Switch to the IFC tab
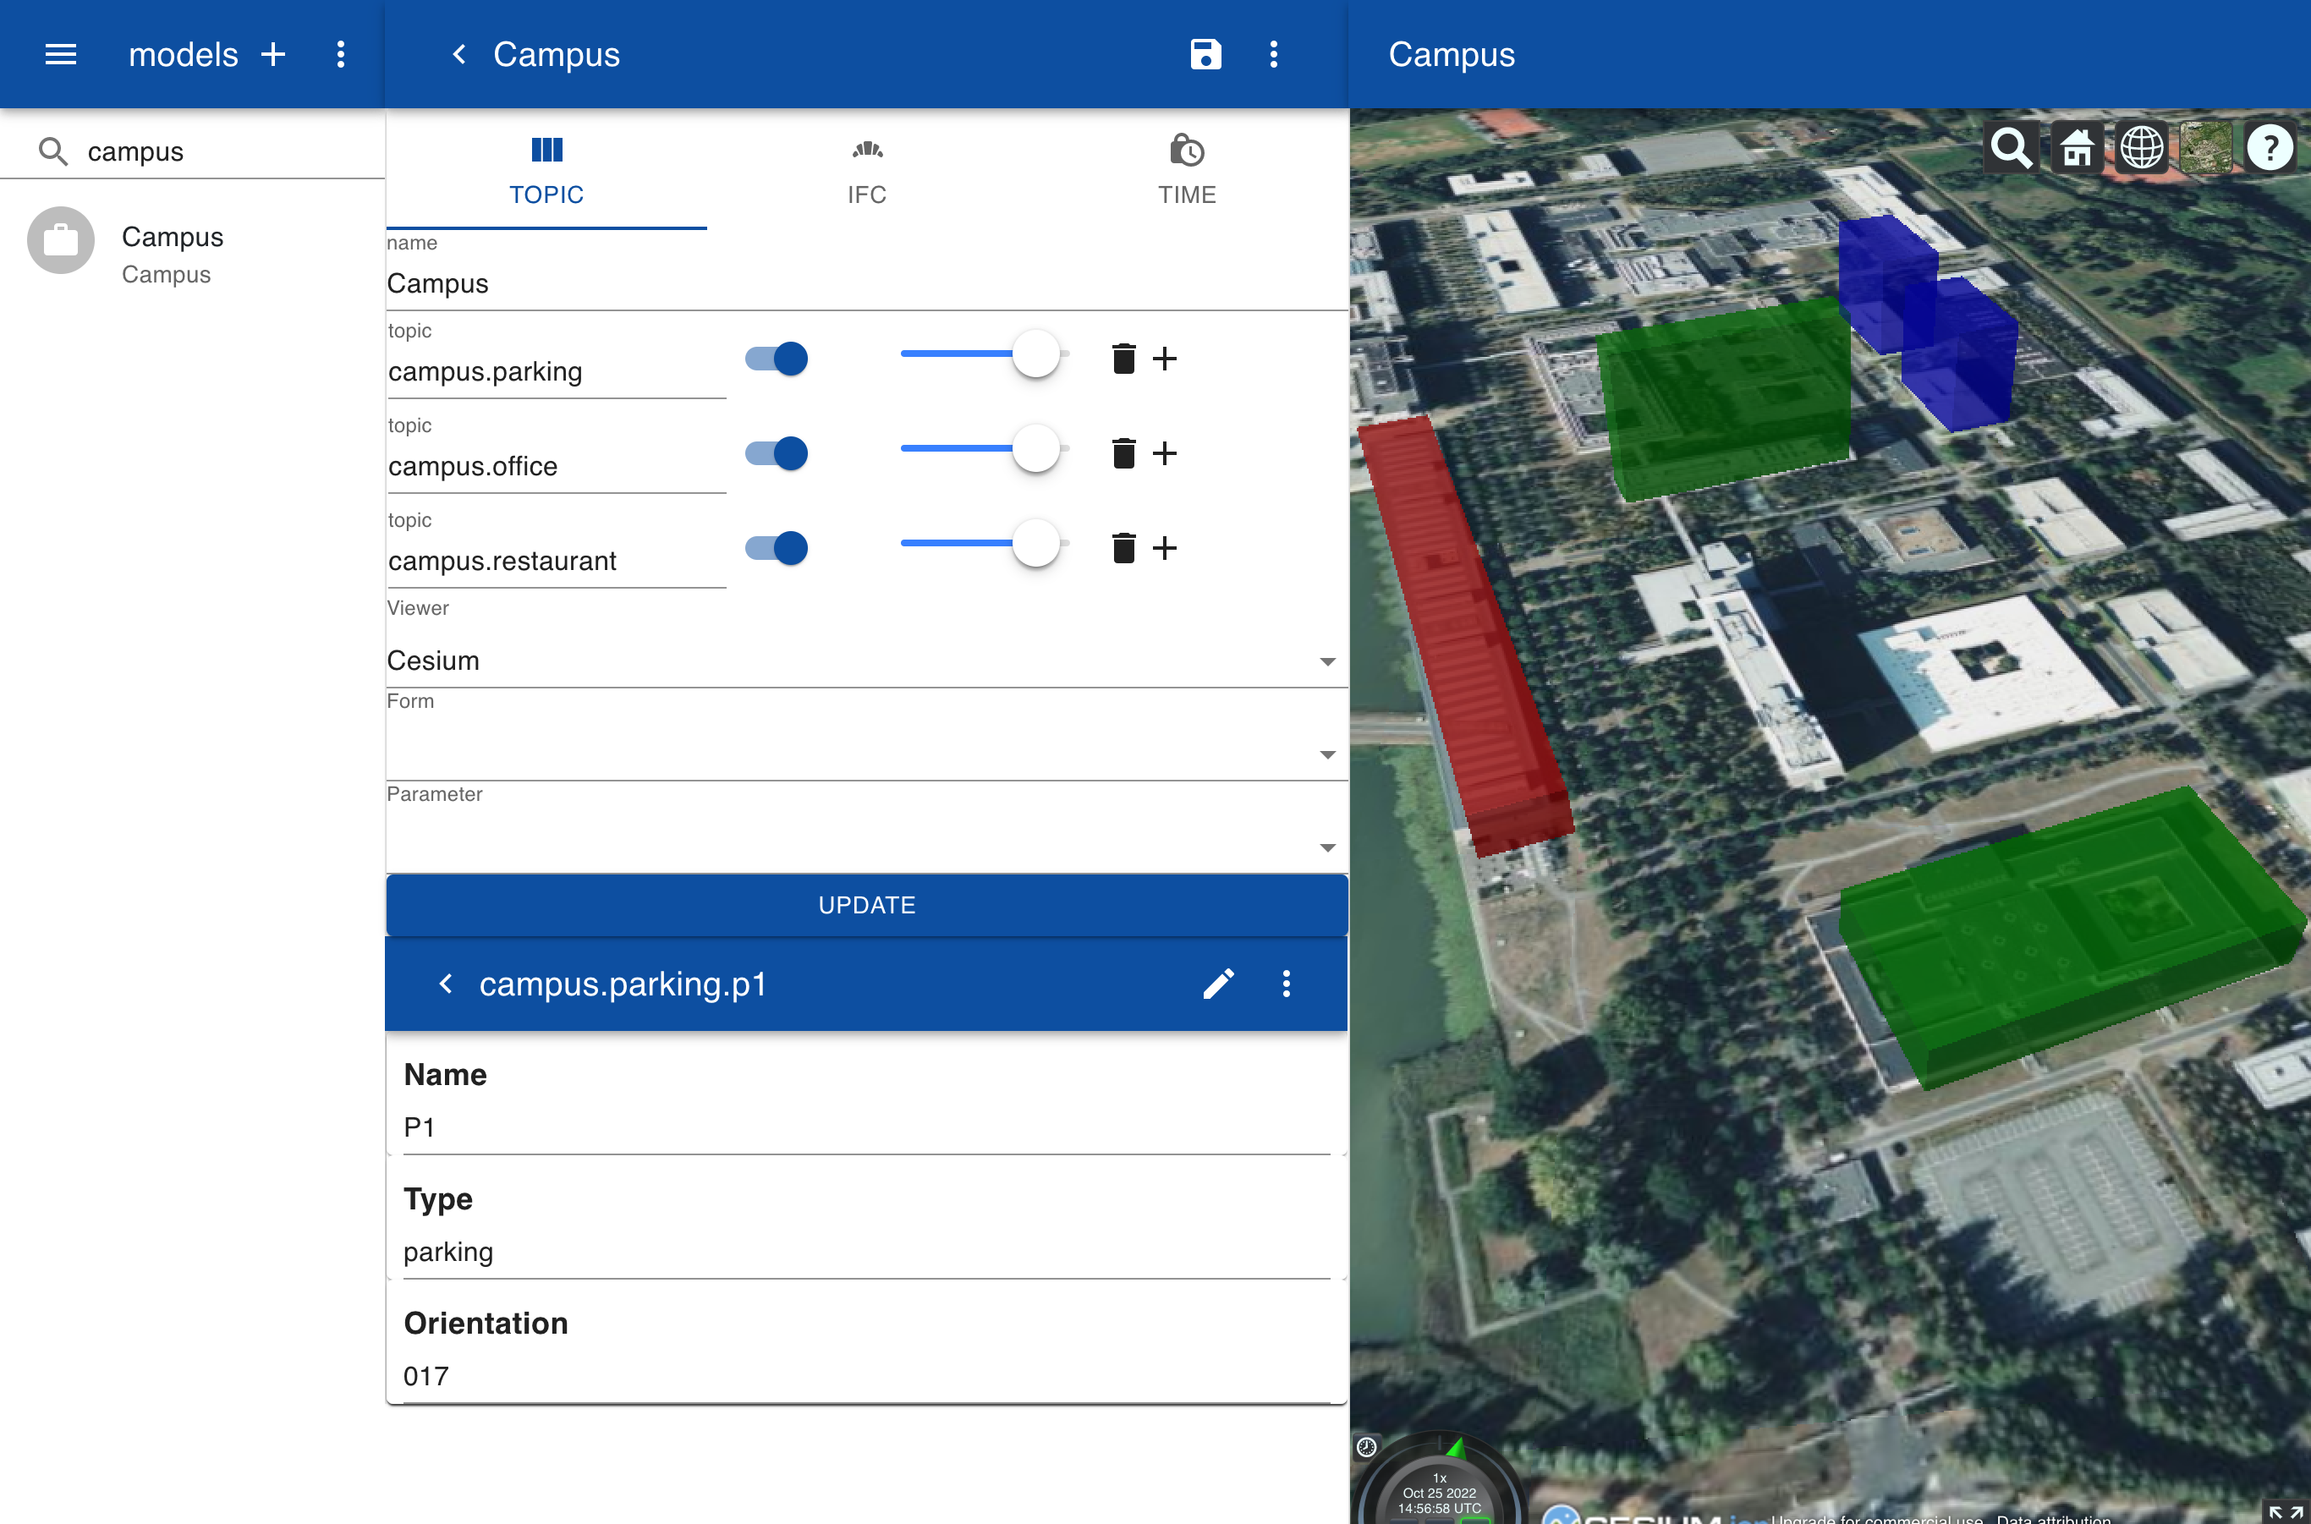 [866, 171]
